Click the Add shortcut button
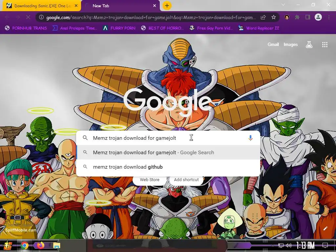Viewport: 336px width, 252px height. (x=186, y=180)
